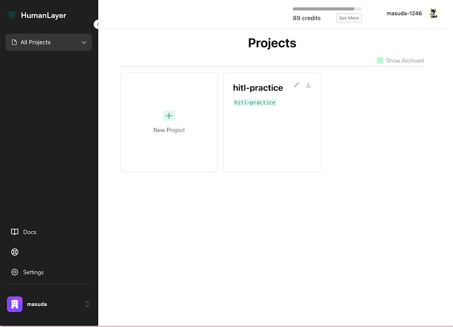This screenshot has width=453, height=327.
Task: Open the masuda-1246 user menu
Action: [404, 14]
